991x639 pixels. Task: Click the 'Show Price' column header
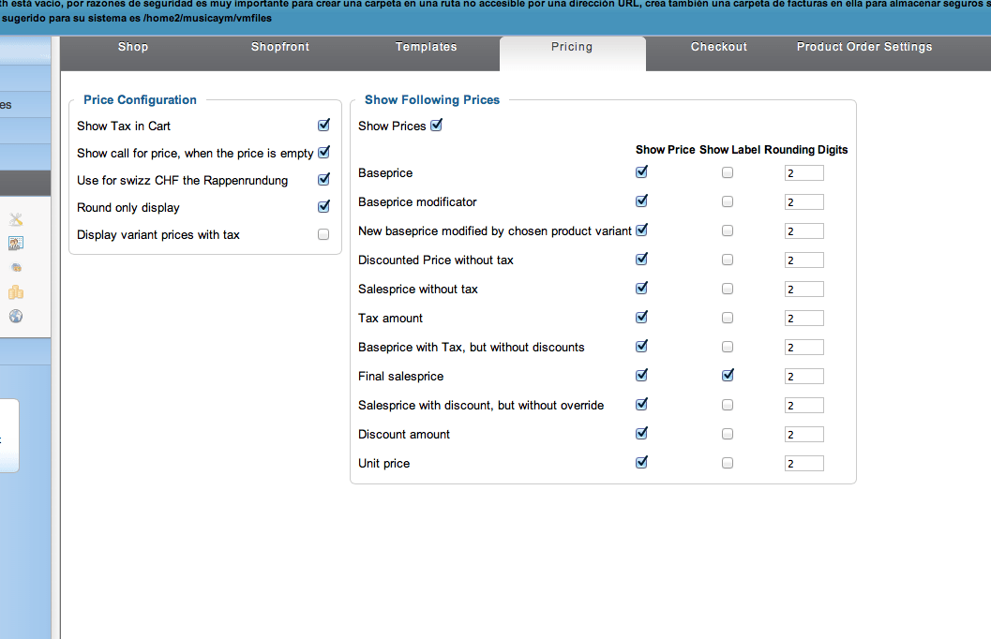pos(665,150)
